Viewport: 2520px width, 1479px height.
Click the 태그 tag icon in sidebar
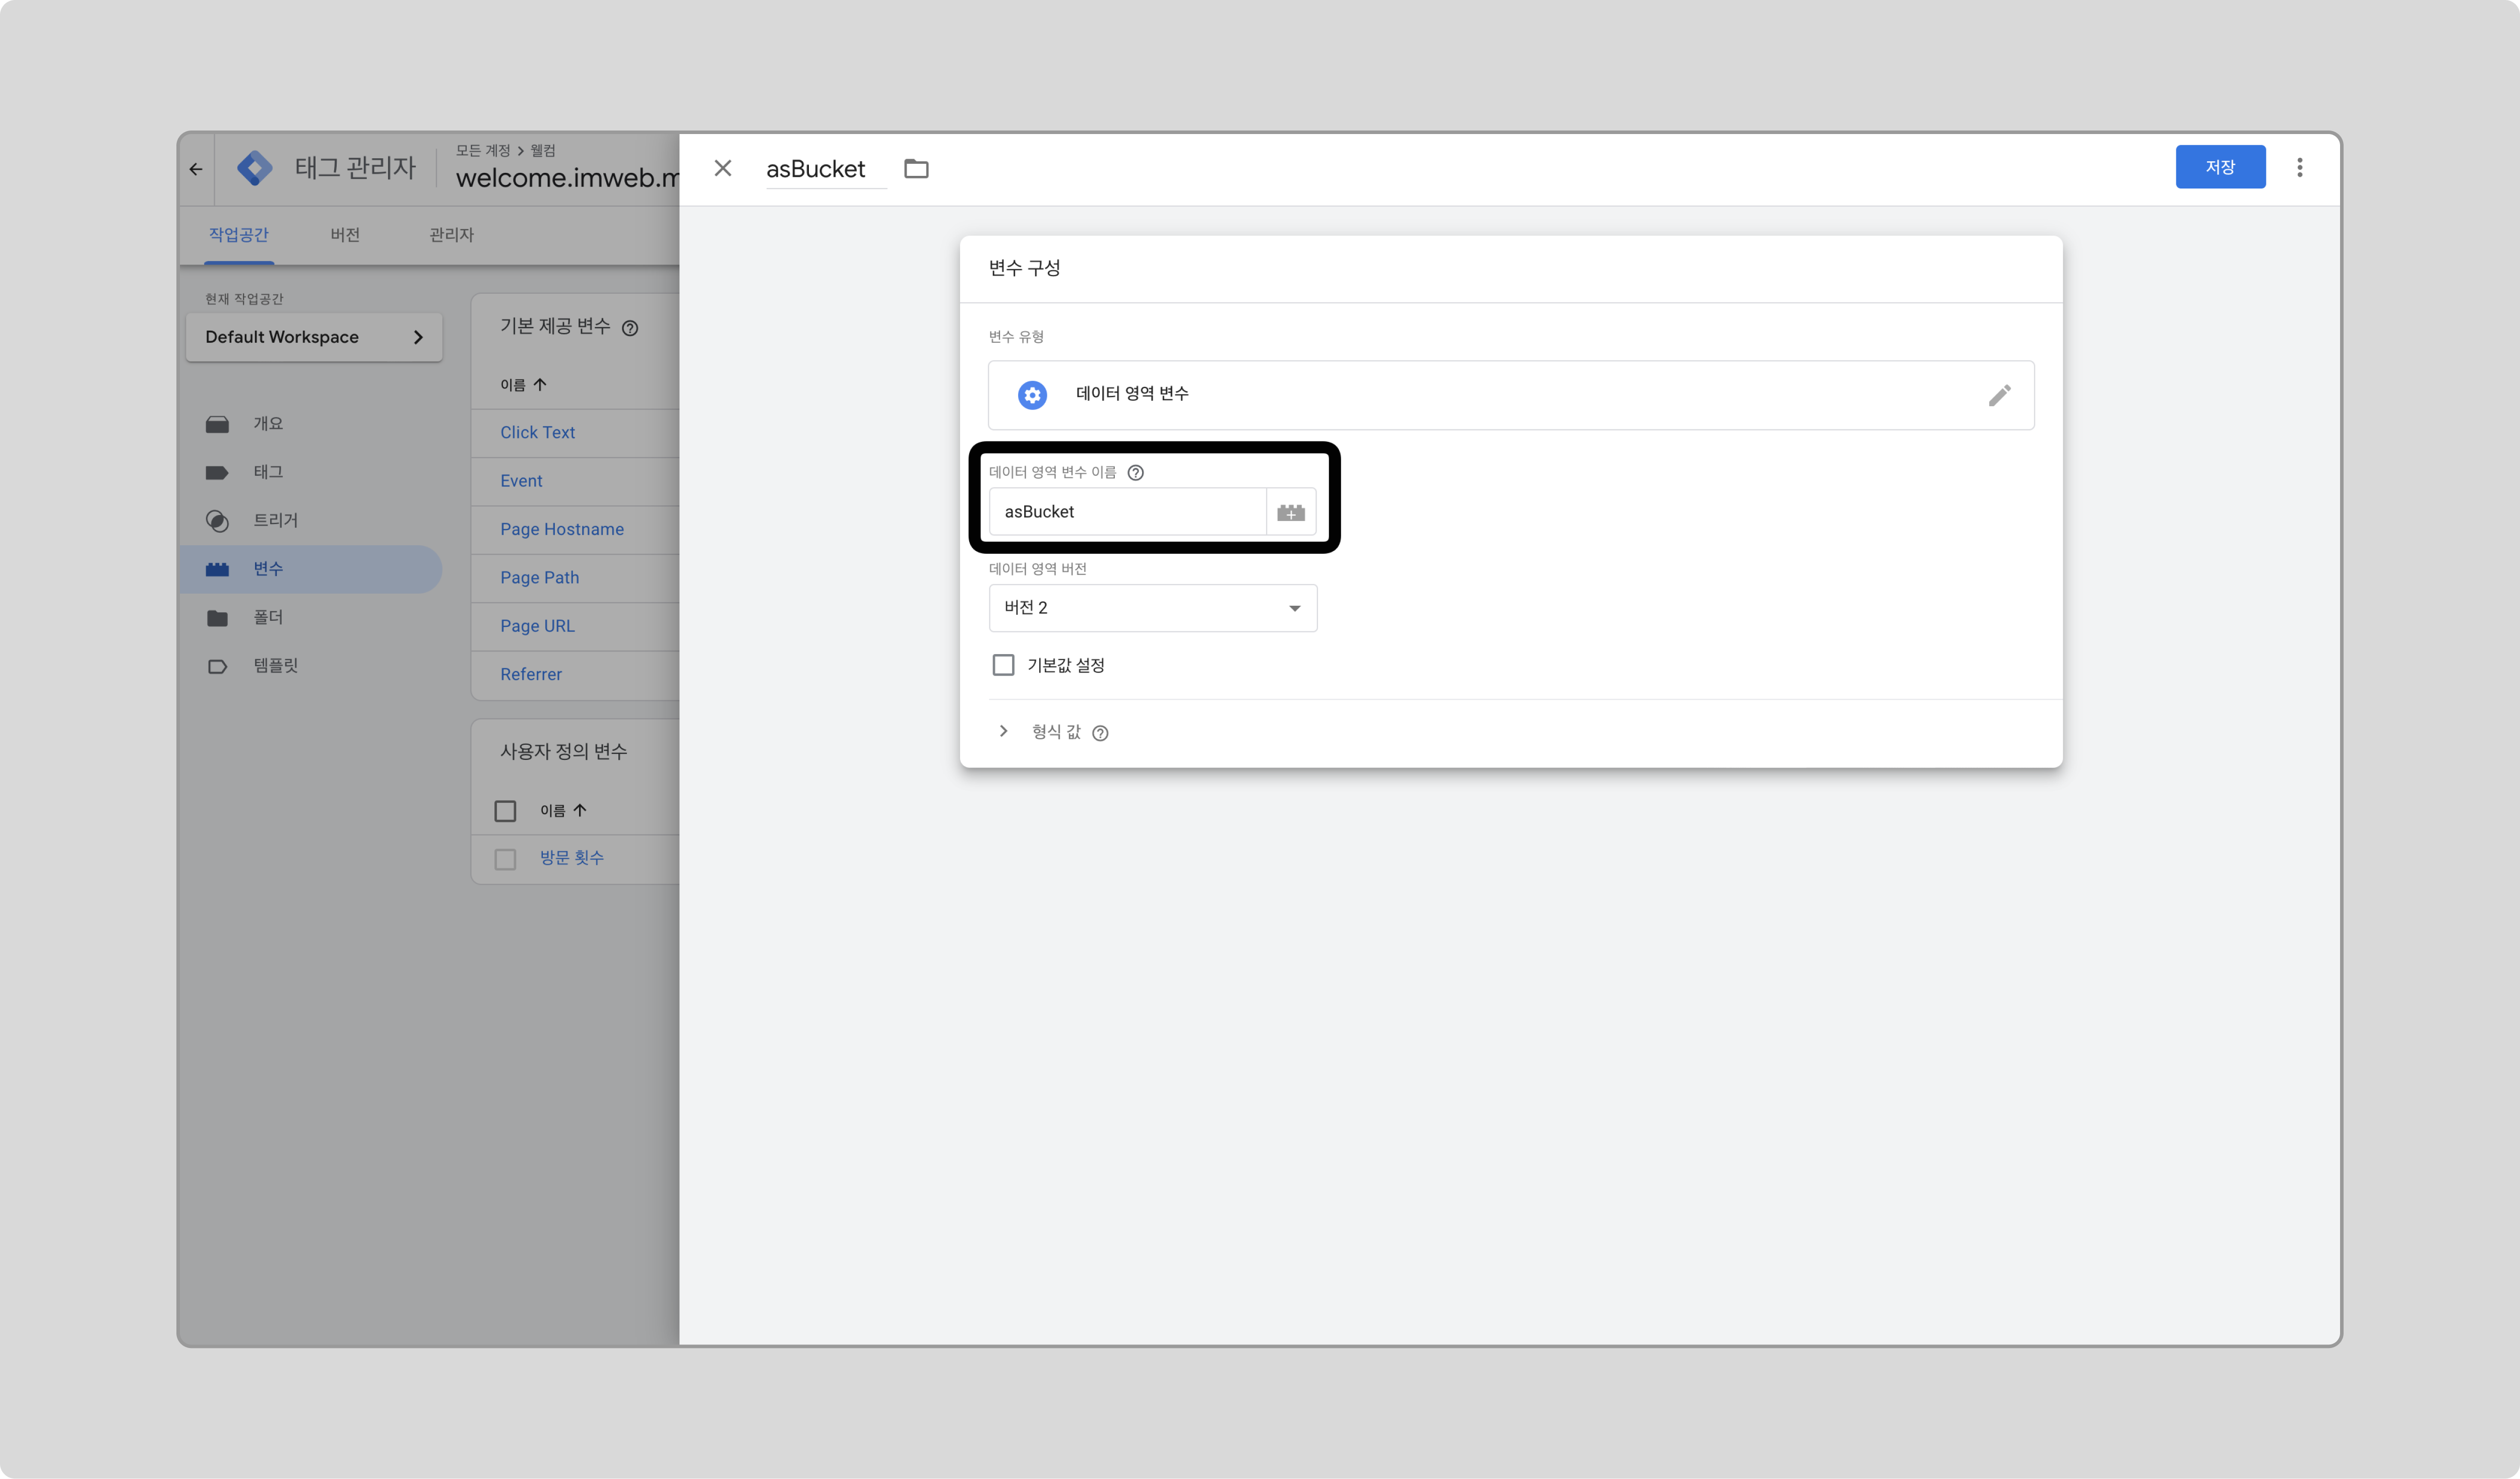217,472
